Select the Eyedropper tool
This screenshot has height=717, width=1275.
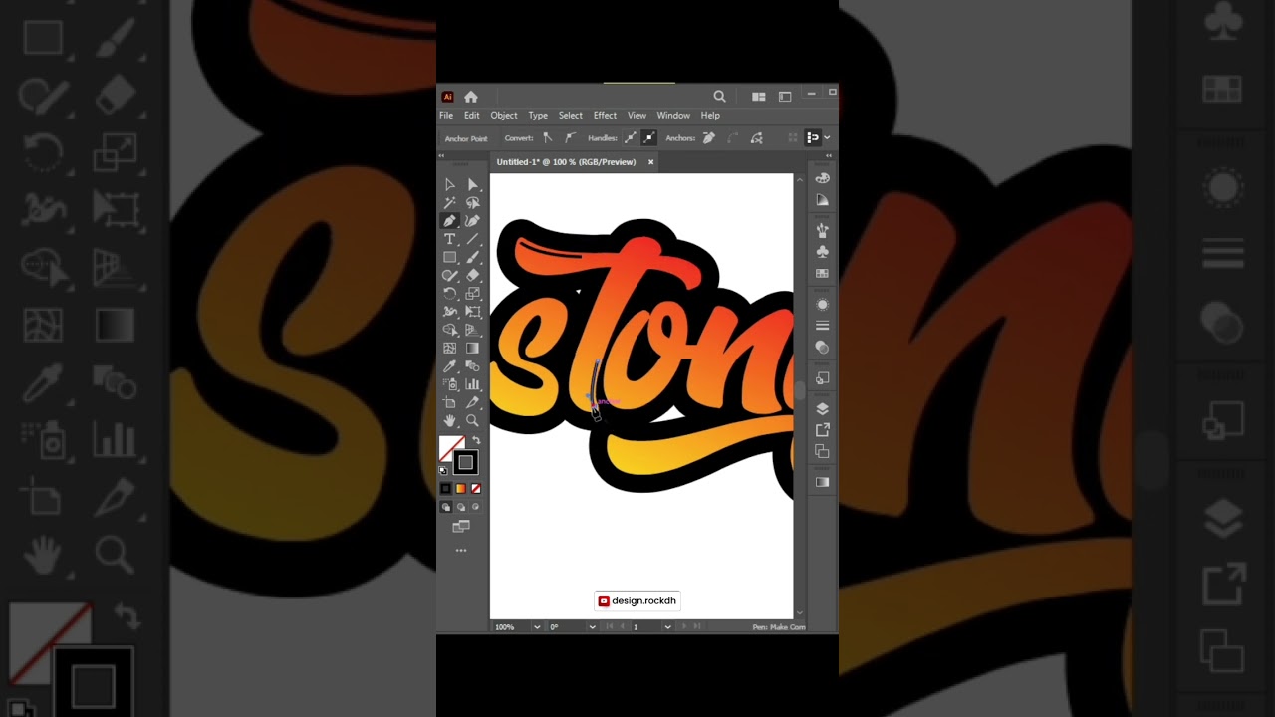click(x=450, y=366)
